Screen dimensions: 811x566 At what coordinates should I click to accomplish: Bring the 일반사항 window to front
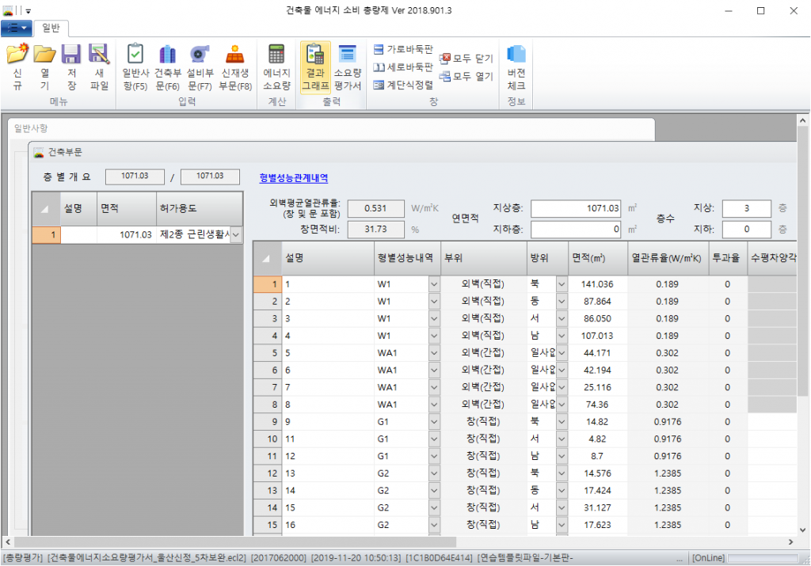click(331, 128)
